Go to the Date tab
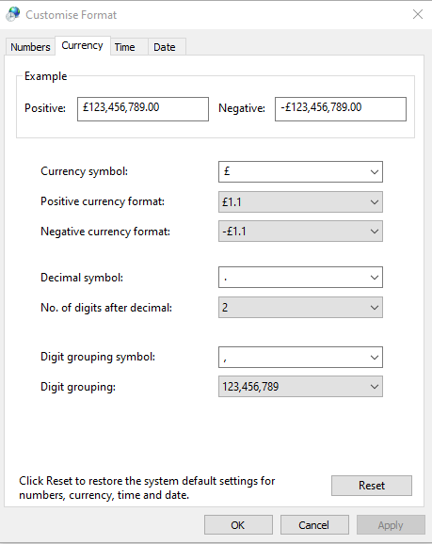Screen dimensions: 432x544 [165, 47]
